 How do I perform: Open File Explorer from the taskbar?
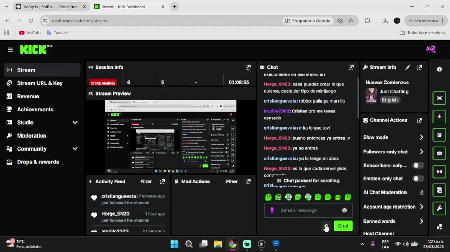click(x=218, y=244)
